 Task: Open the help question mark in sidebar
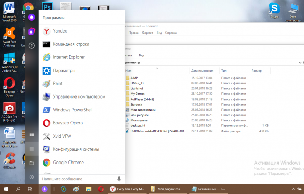(x=32, y=46)
